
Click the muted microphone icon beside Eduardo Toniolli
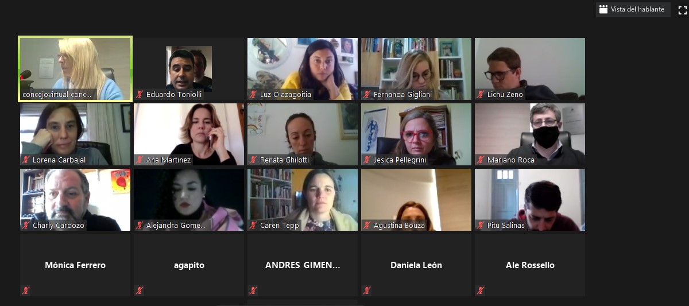[140, 94]
